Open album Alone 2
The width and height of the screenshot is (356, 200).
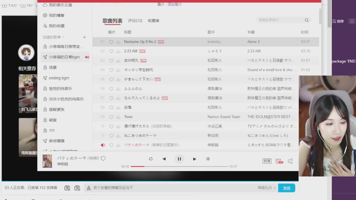point(253,42)
